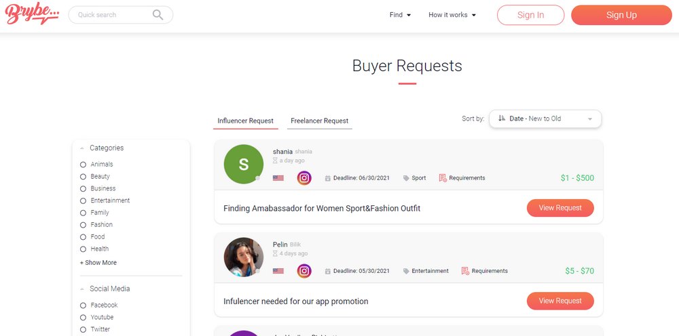Open the Find dropdown menu
The width and height of the screenshot is (679, 336).
pos(400,15)
